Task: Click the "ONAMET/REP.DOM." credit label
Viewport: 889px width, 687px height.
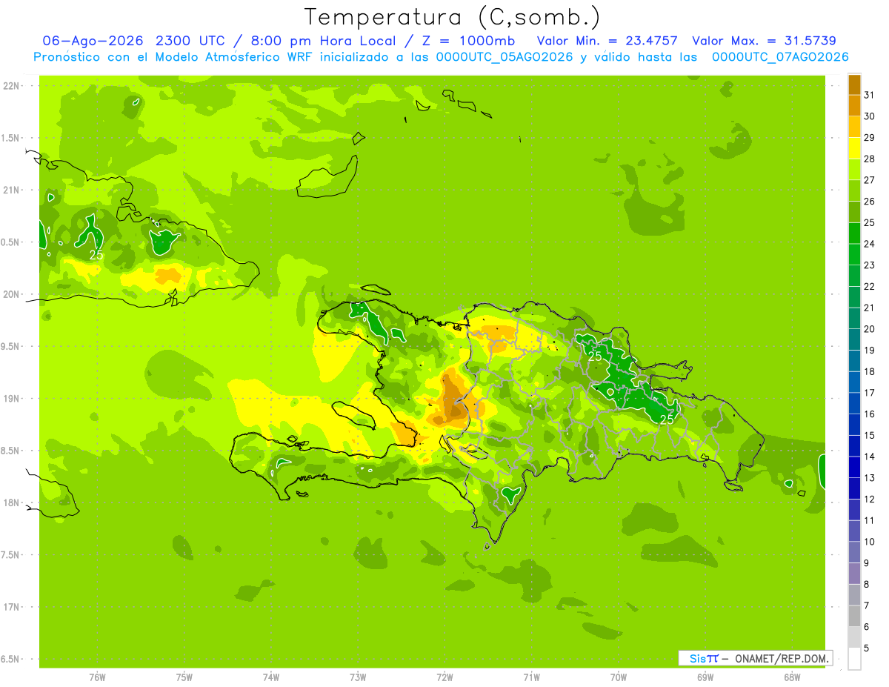Action: (782, 658)
